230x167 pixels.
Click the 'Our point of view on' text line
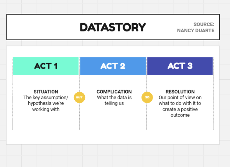pos(180,98)
